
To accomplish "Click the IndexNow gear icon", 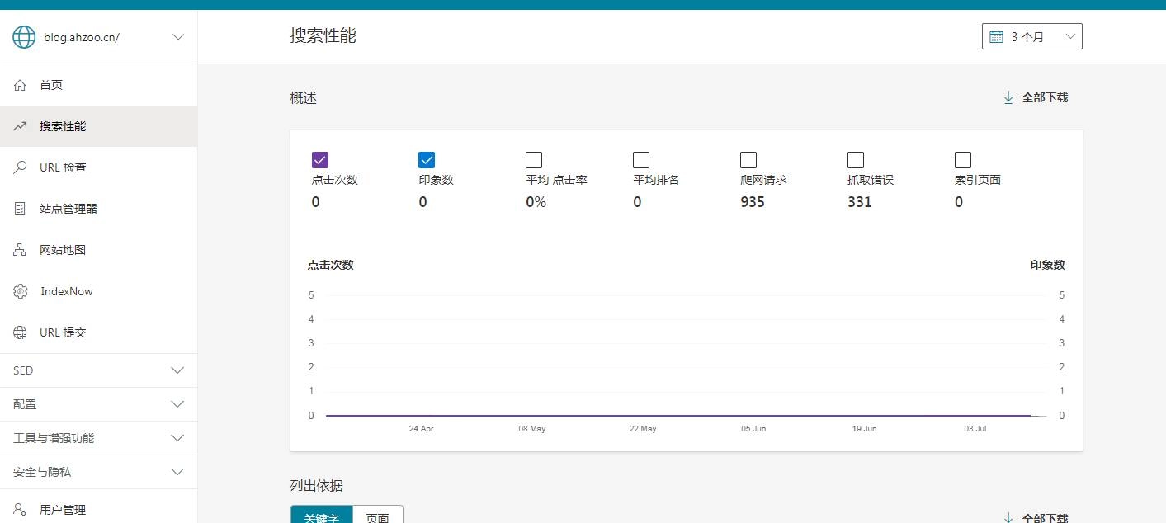I will tap(21, 291).
